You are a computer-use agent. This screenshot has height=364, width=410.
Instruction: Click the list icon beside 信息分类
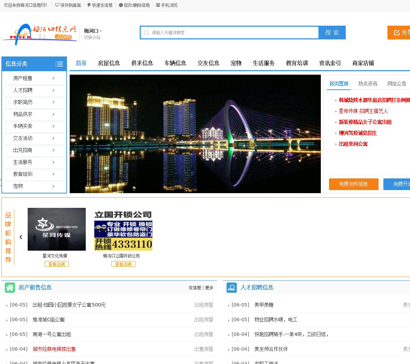coord(59,64)
